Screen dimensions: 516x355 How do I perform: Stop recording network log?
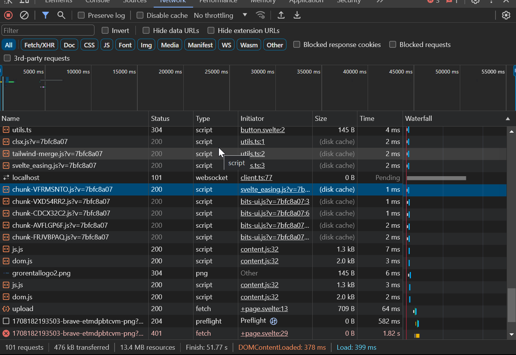point(8,15)
